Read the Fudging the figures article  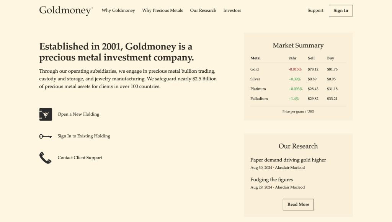(271, 180)
